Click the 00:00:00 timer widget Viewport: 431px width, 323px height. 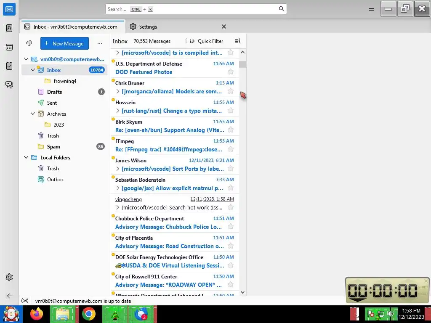point(387,290)
